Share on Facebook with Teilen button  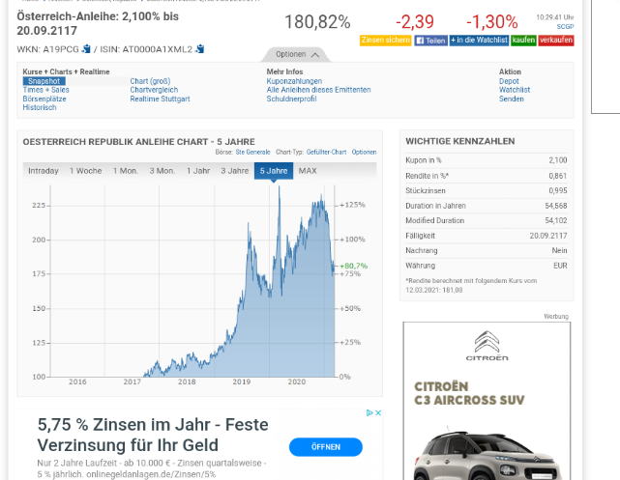(x=430, y=41)
